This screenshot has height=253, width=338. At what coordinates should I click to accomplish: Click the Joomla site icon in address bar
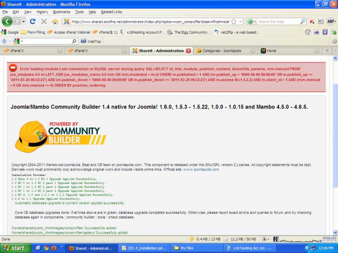(x=67, y=22)
